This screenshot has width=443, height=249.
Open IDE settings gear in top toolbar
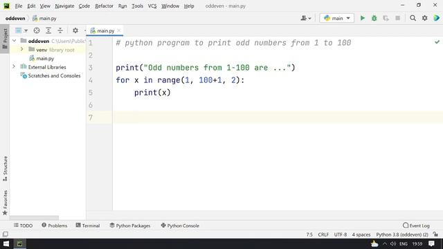coord(424,18)
